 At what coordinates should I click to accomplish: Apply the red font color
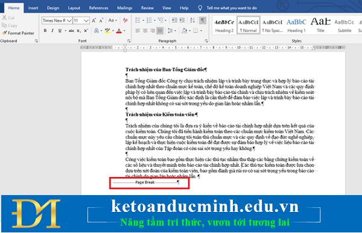(x=119, y=31)
